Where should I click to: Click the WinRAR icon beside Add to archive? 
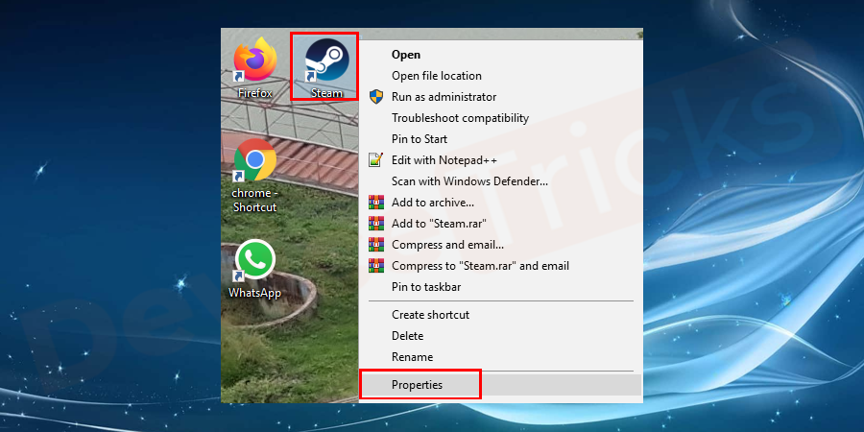[x=375, y=203]
